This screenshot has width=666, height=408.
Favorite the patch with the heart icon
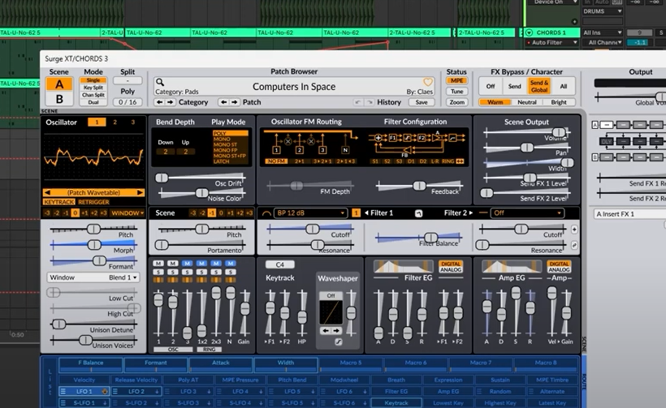tap(428, 83)
